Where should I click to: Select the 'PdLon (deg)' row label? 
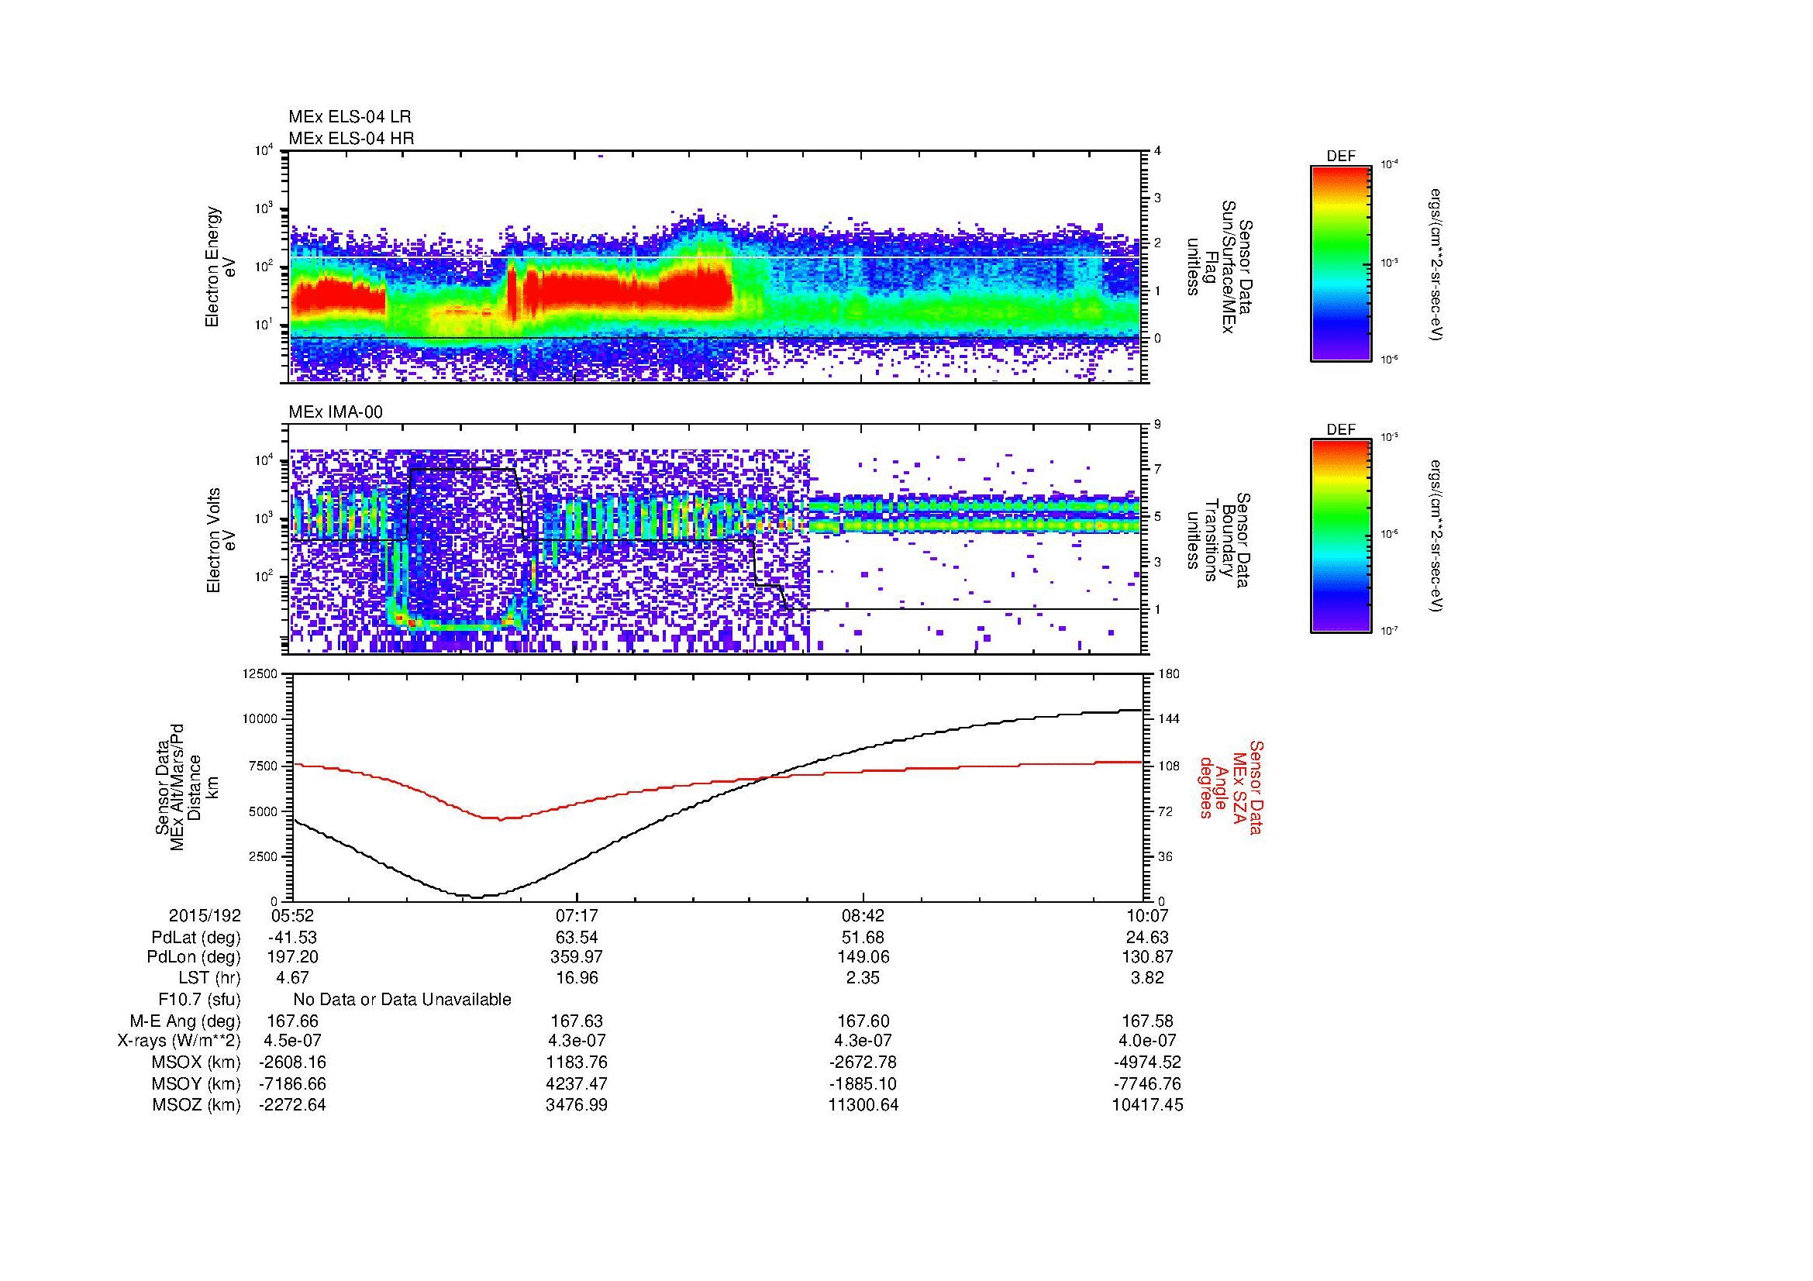(x=195, y=956)
